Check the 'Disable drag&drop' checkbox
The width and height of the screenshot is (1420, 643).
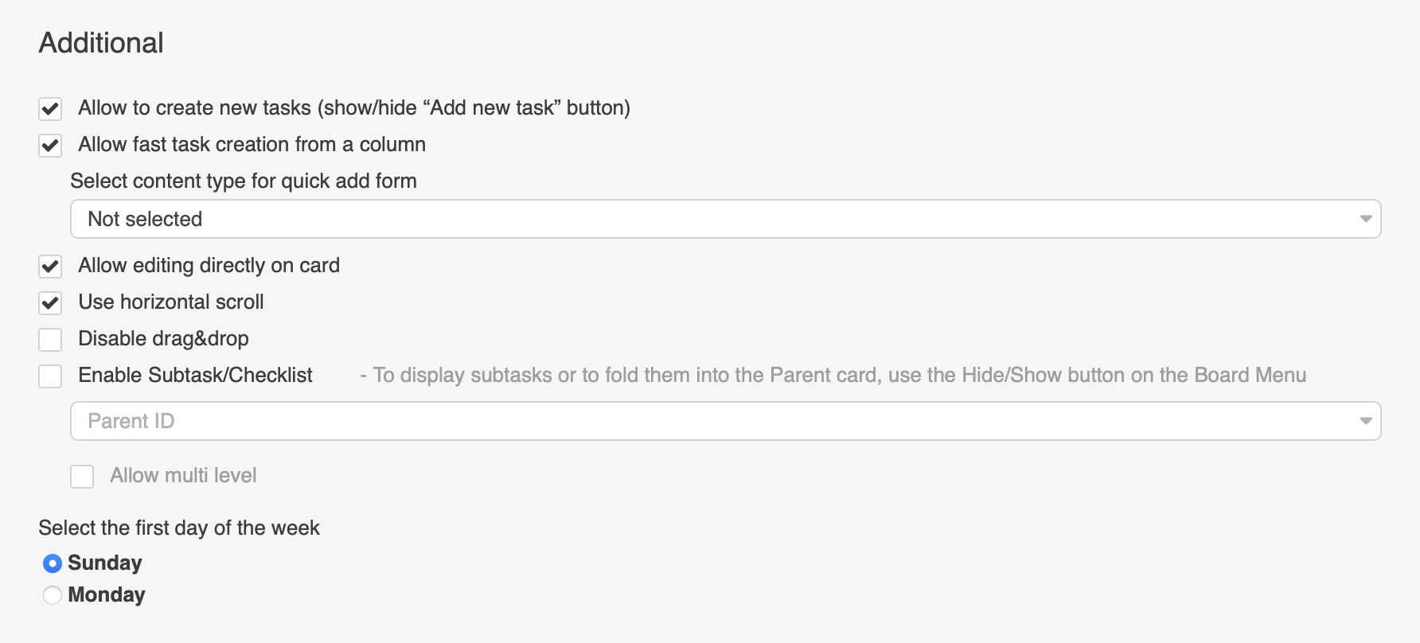tap(50, 339)
